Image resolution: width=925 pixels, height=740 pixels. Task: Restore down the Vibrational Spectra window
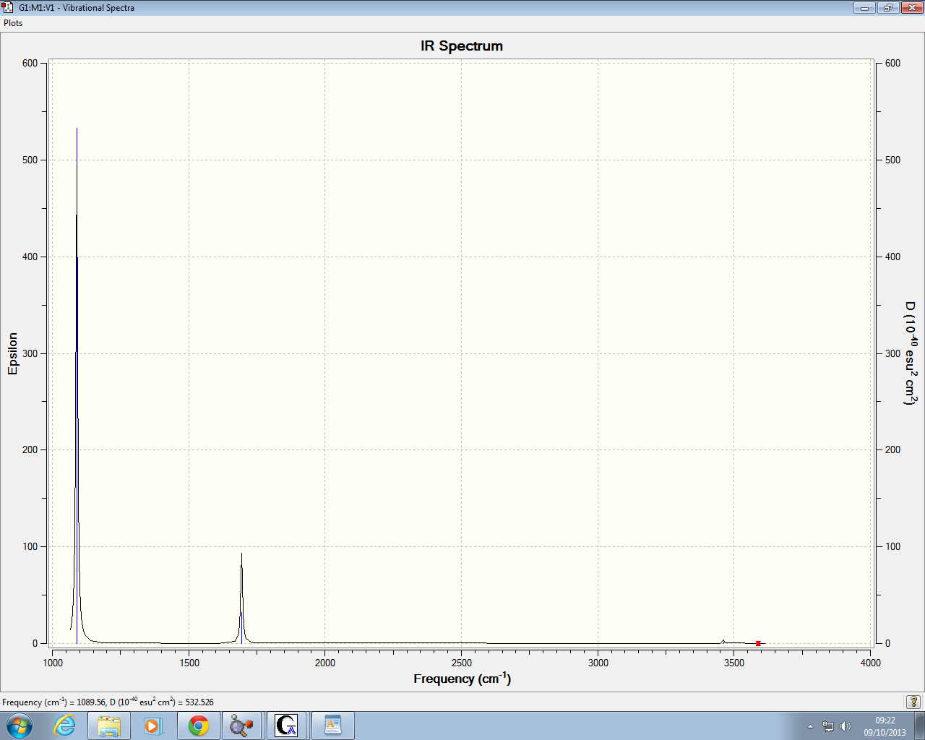[887, 8]
